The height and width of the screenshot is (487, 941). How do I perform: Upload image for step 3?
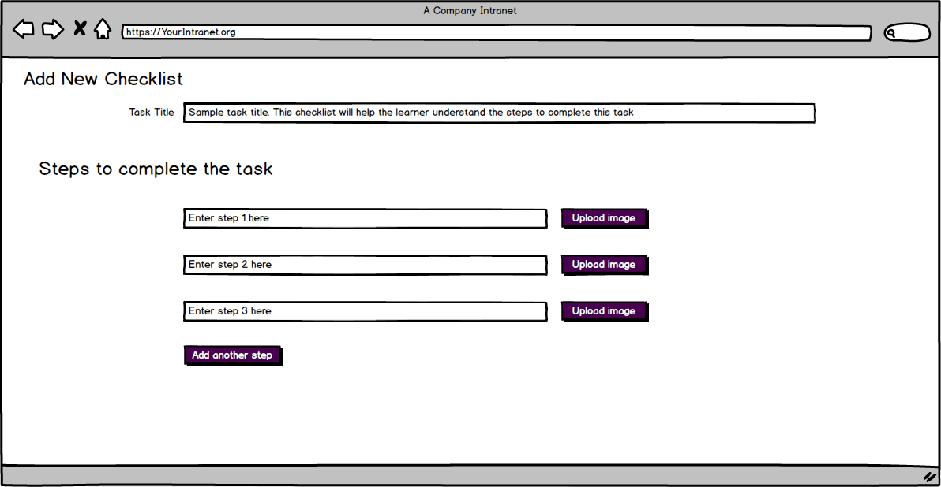[x=605, y=311]
